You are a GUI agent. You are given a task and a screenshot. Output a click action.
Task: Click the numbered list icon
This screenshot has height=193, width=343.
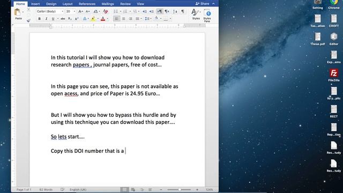125,11
